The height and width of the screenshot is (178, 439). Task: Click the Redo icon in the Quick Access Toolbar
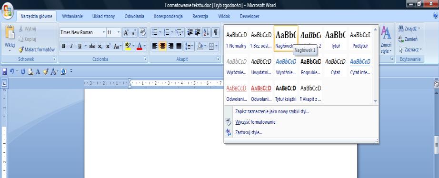click(x=23, y=72)
